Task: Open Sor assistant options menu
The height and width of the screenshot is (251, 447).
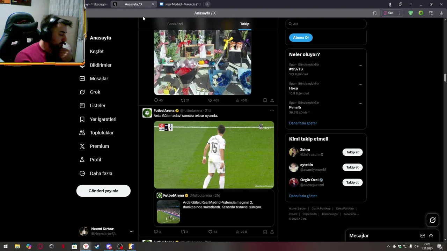Action: coord(399,13)
